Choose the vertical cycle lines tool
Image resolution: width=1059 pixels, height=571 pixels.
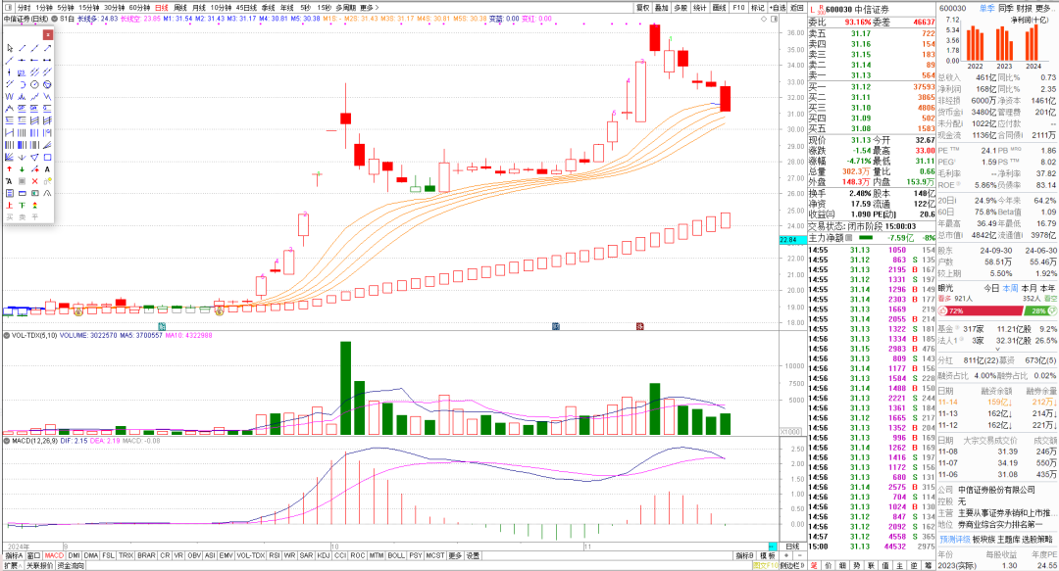23,133
